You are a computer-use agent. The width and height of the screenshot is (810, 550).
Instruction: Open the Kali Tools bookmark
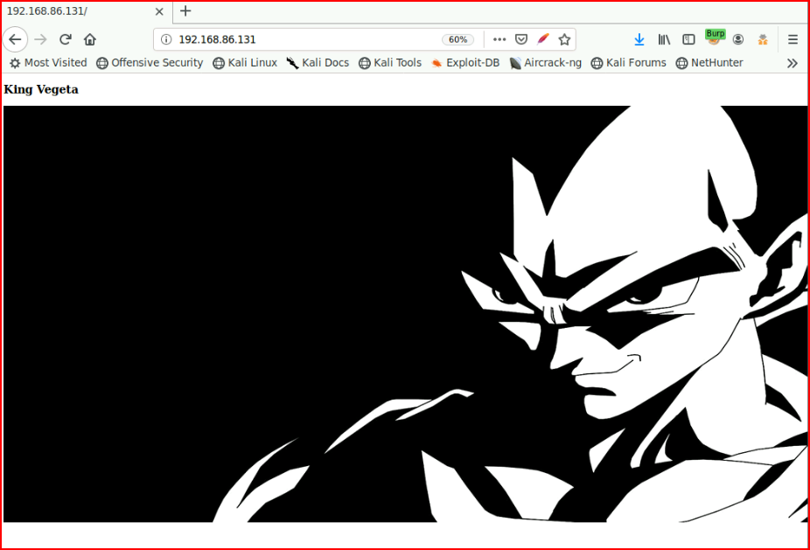pyautogui.click(x=390, y=63)
